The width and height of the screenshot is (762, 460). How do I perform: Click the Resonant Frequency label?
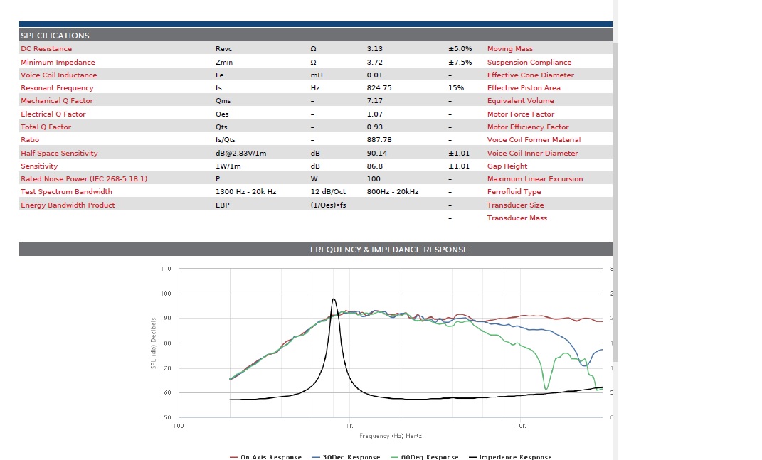click(x=57, y=88)
